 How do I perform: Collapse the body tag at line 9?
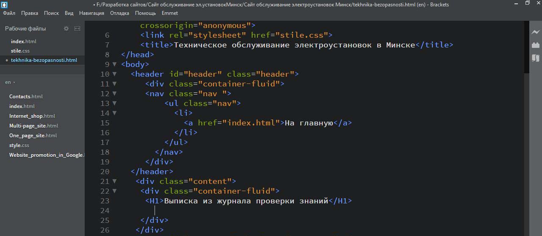pos(114,64)
